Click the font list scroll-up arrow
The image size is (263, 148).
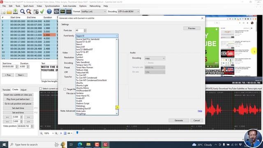(x=117, y=39)
